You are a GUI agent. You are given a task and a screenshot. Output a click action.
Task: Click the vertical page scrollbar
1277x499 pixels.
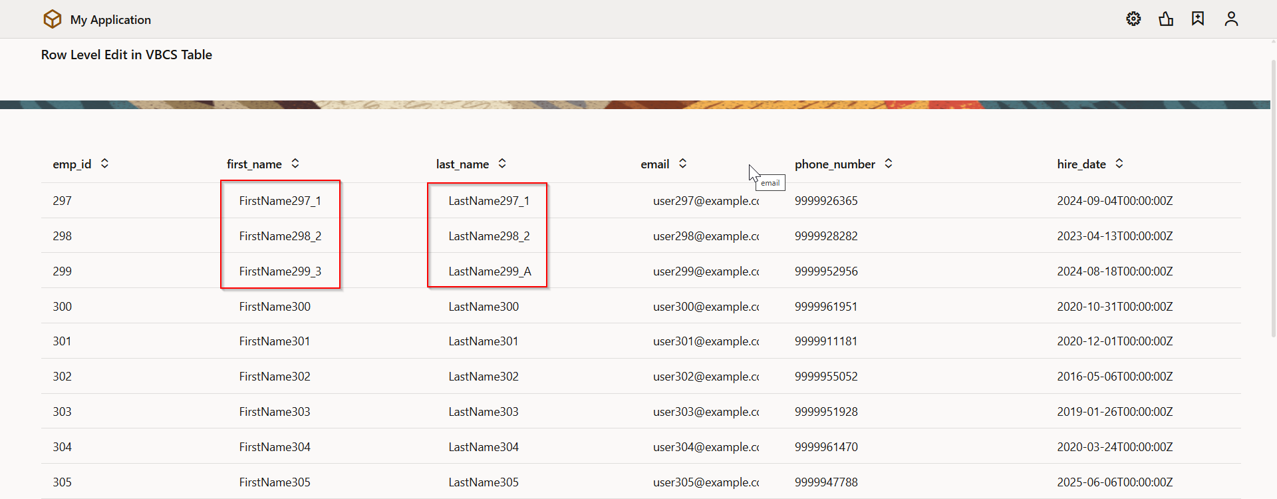[x=1273, y=200]
